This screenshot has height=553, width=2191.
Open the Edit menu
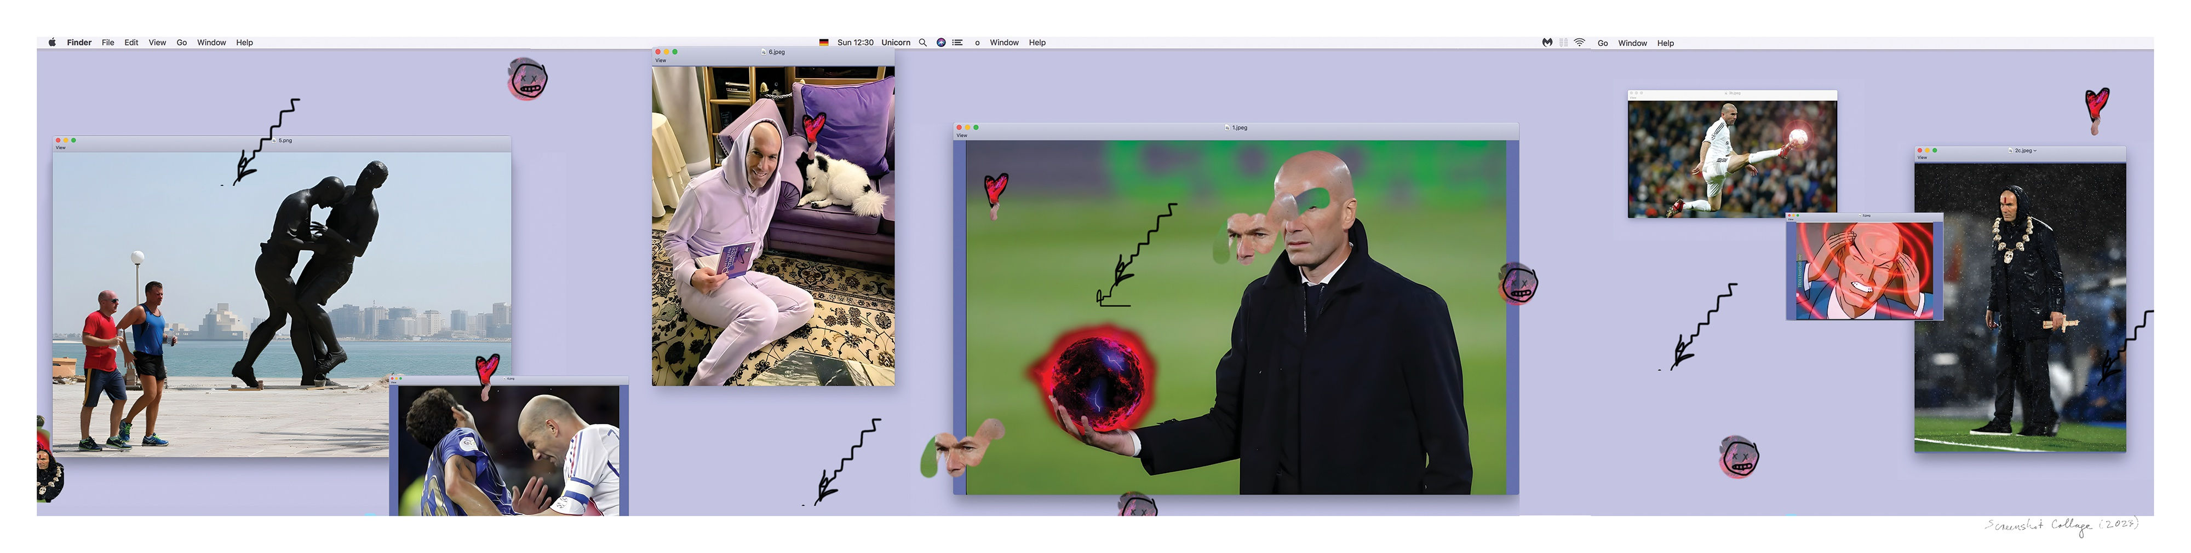point(131,43)
